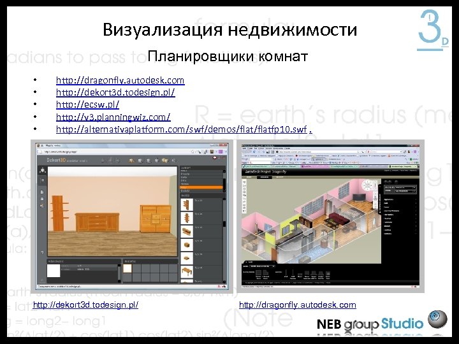
Task: Open the alternativaplatform.com flatfp10.swf link
Action: [182, 129]
